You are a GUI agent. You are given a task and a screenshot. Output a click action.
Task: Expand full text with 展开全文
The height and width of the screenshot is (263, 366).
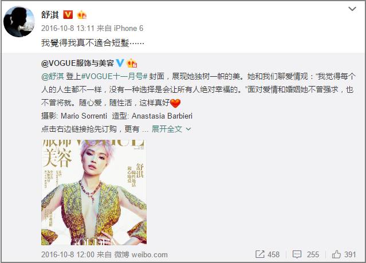167,129
